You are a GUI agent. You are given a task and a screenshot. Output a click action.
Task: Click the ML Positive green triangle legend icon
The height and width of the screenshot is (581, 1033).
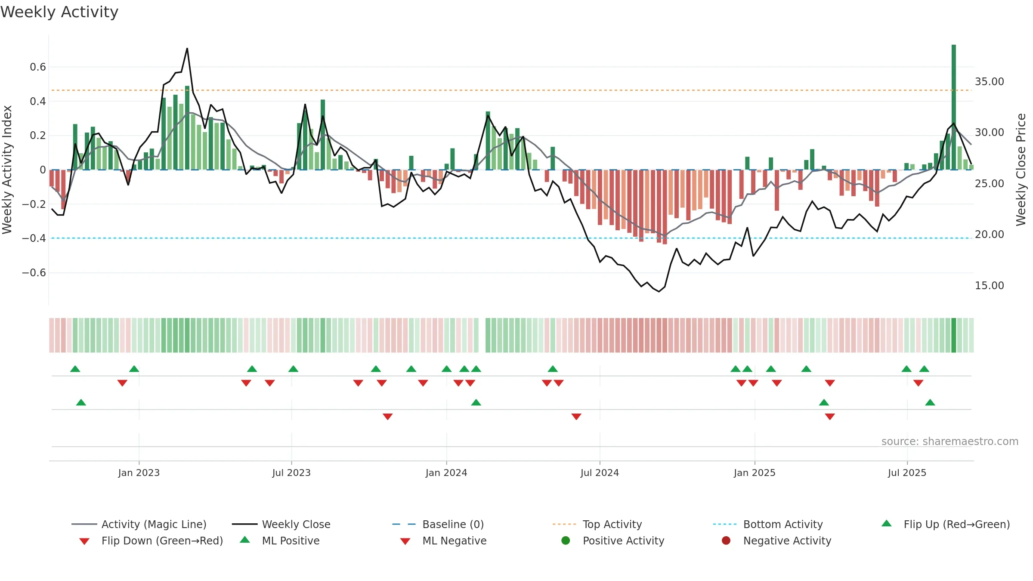click(245, 540)
